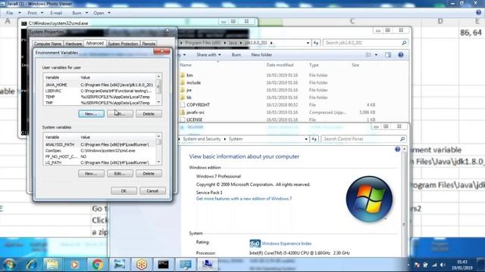Viewport: 485px width, 272px height.
Task: Switch to the System Protection tab
Action: pos(123,44)
